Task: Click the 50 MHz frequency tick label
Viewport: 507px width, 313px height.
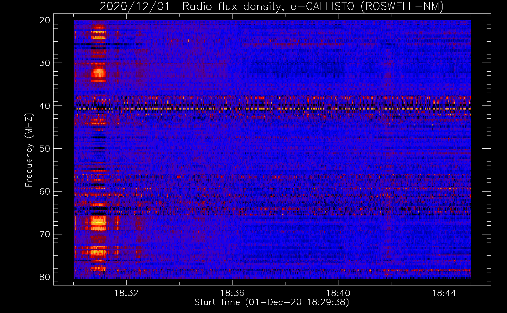Action: click(x=45, y=149)
